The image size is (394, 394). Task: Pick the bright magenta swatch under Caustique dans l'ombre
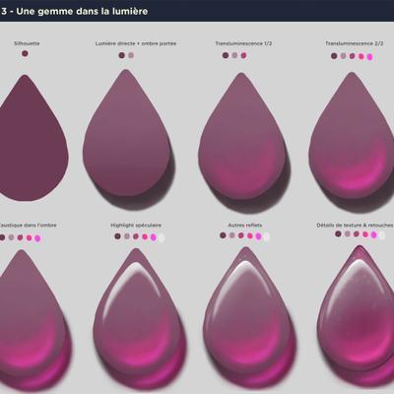pyautogui.click(x=37, y=238)
